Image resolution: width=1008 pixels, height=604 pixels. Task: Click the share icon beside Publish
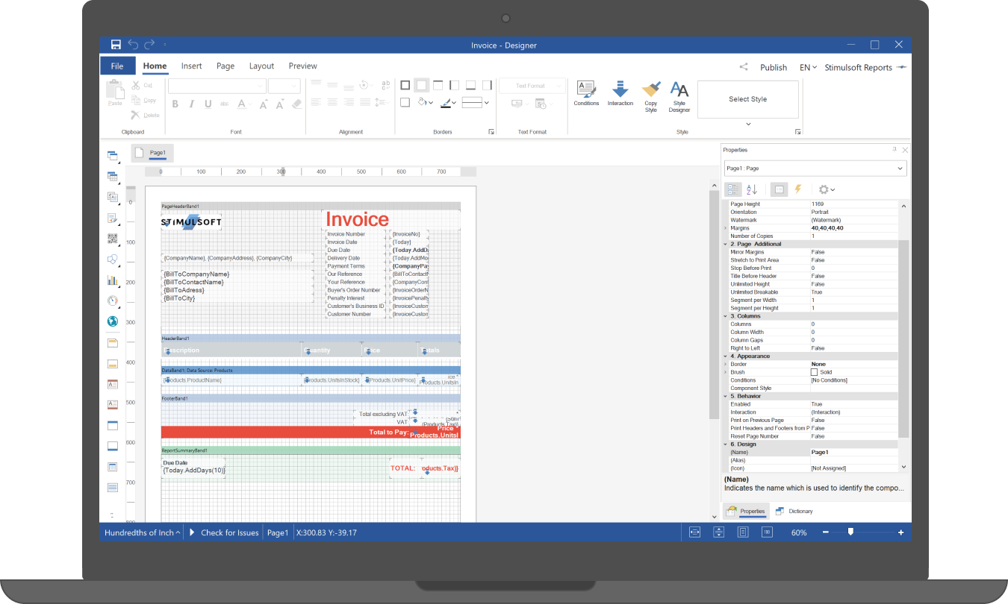click(x=744, y=67)
